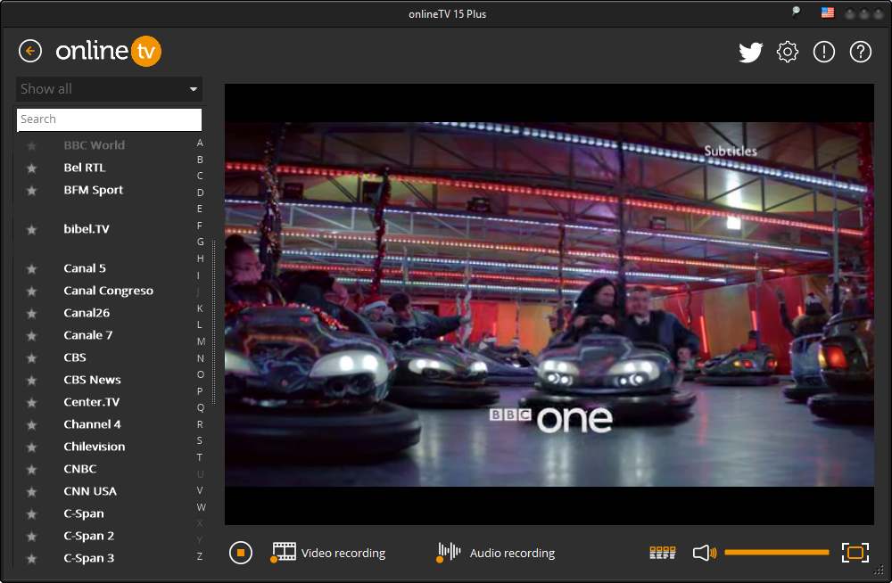
Task: Select channel BBC World
Action: tap(94, 145)
